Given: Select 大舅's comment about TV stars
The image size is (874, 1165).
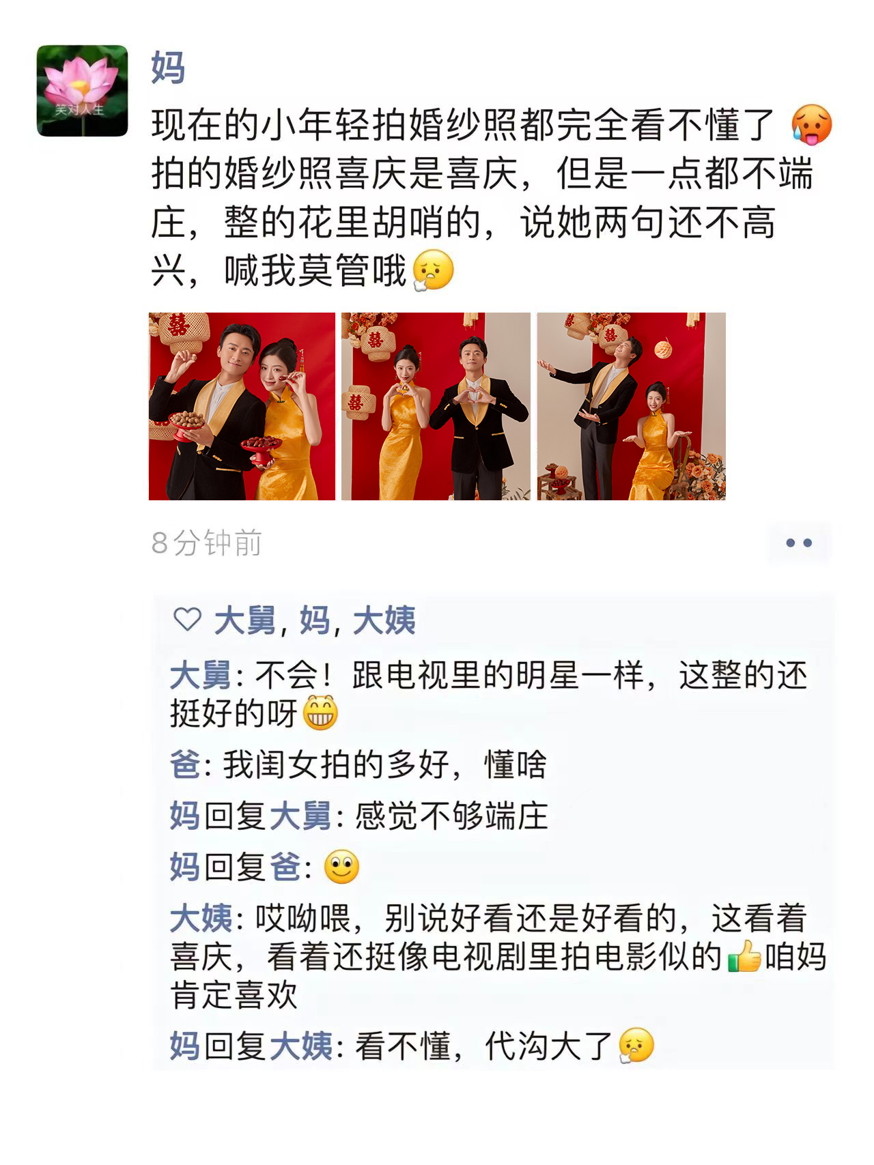Looking at the screenshot, I should click(489, 694).
